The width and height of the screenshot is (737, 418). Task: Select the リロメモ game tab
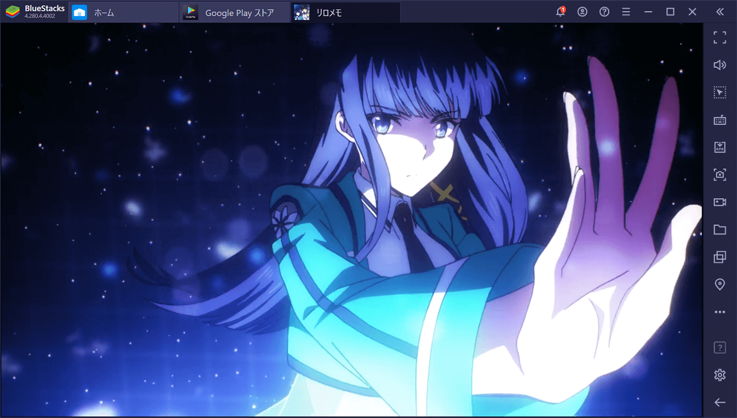coord(345,12)
